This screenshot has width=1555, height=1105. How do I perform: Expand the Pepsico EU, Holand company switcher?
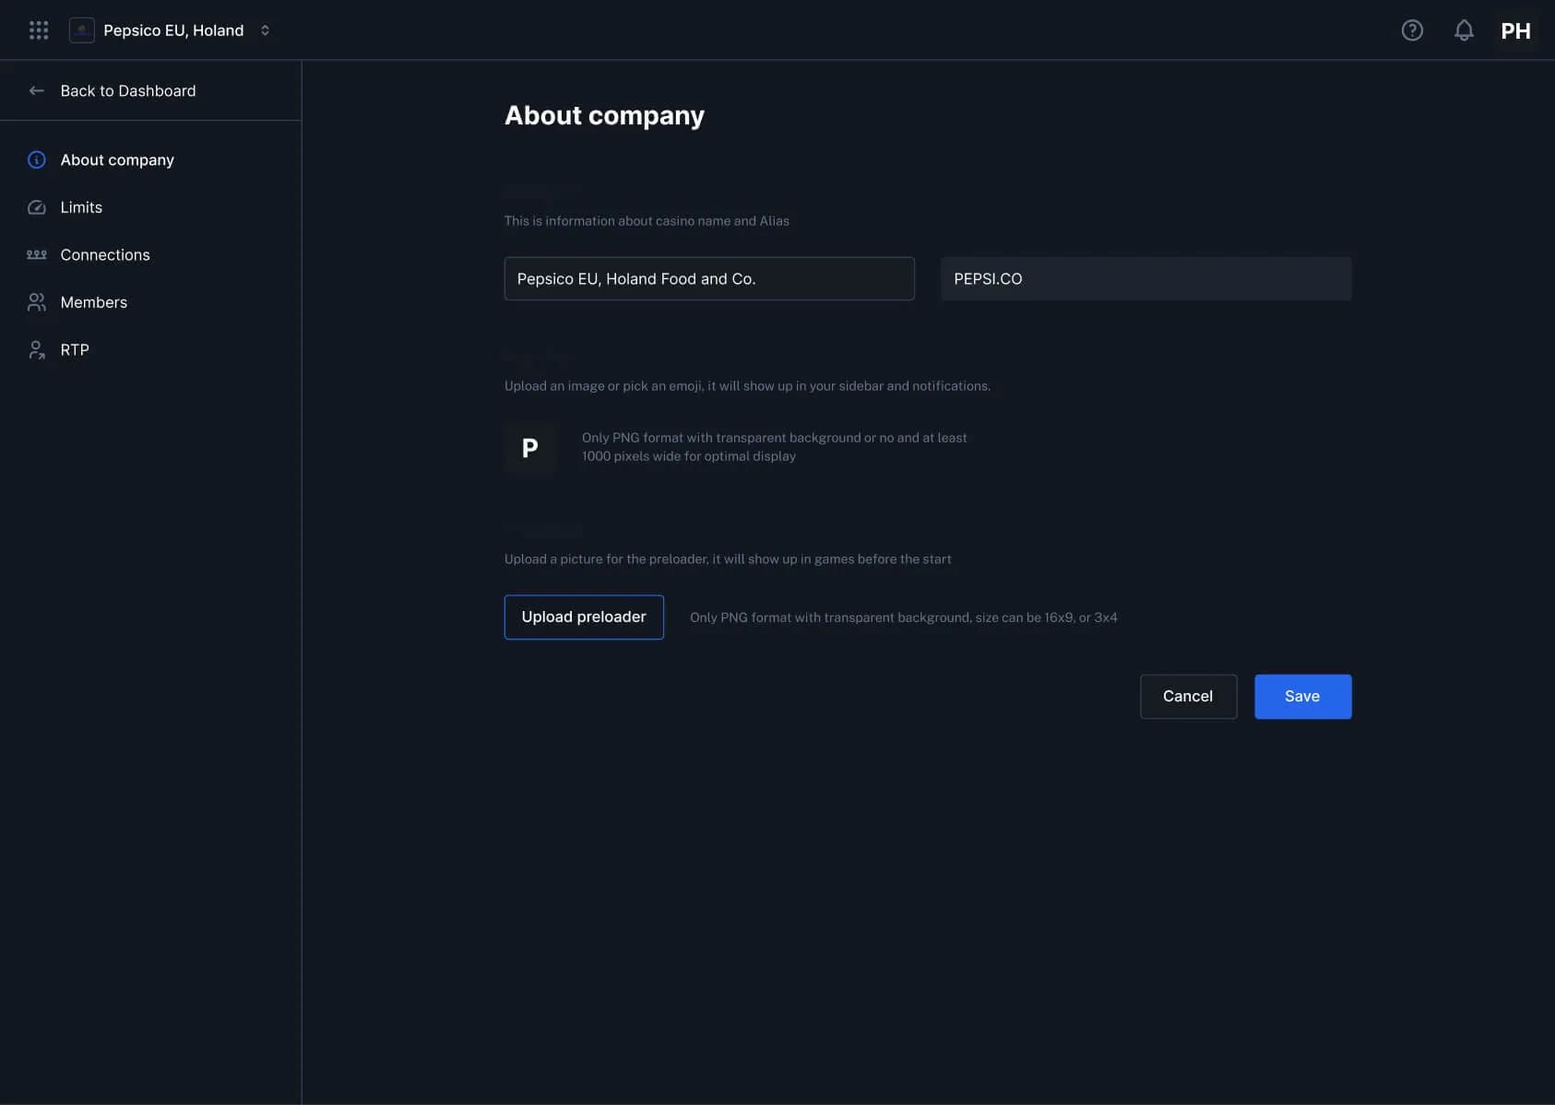coord(173,30)
